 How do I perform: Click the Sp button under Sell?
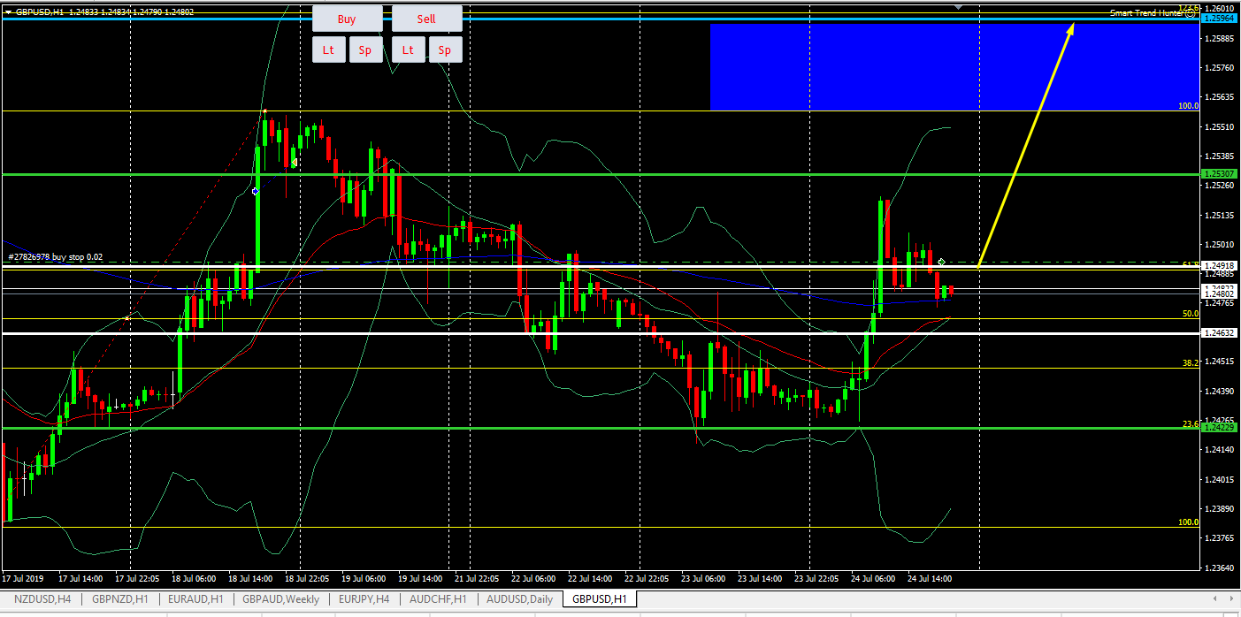tap(445, 50)
